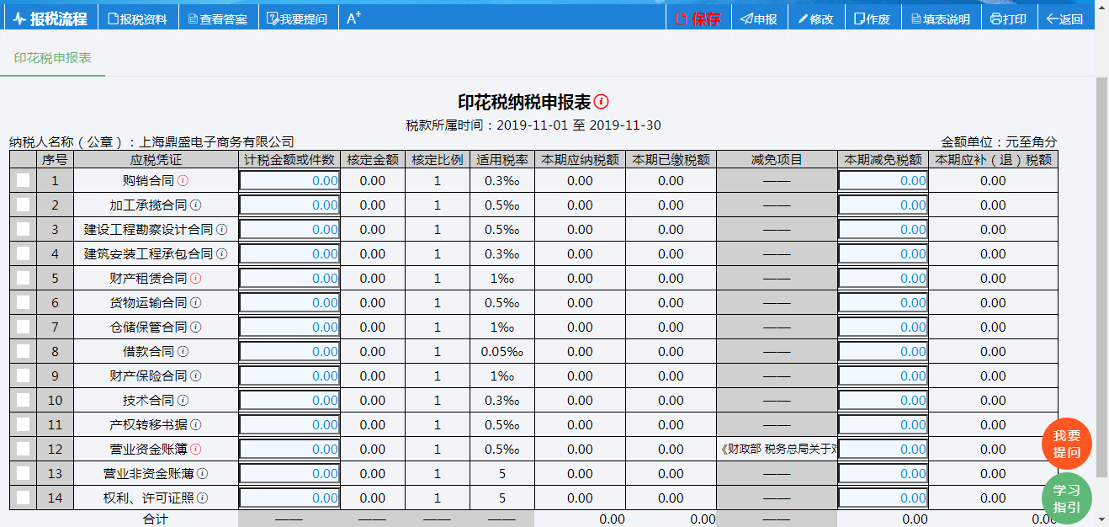Click the info icon beside 仓储保管合同
This screenshot has width=1109, height=527.
pos(195,327)
